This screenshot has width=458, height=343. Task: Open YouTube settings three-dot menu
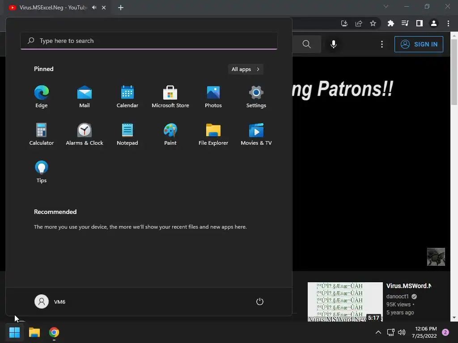tap(382, 44)
